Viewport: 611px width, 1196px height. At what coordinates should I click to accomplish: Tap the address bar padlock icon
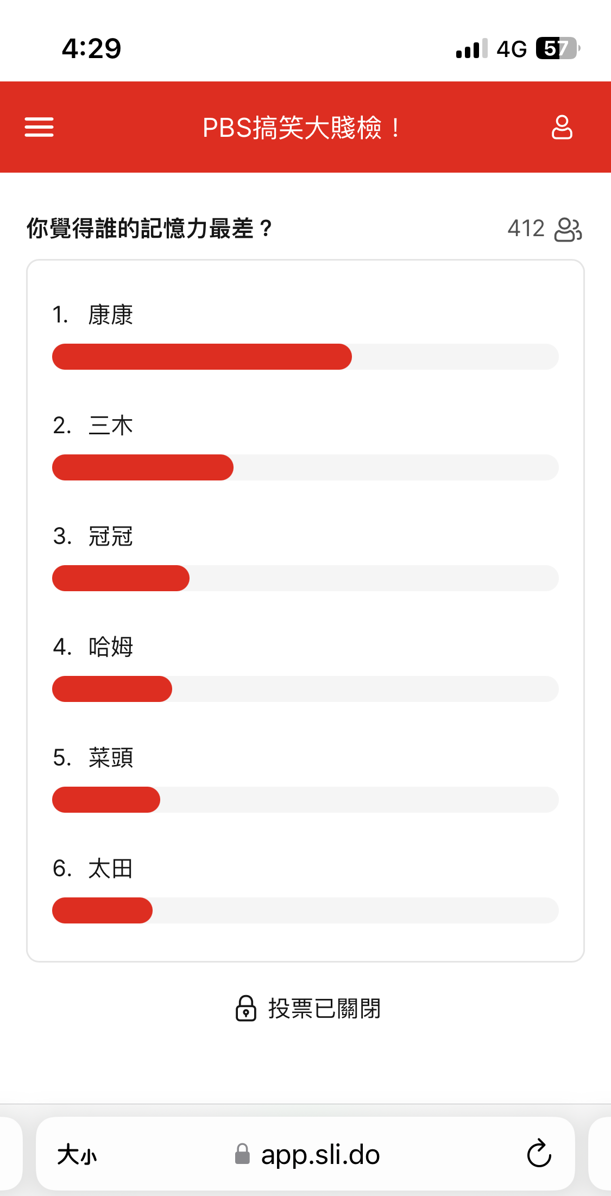242,1154
